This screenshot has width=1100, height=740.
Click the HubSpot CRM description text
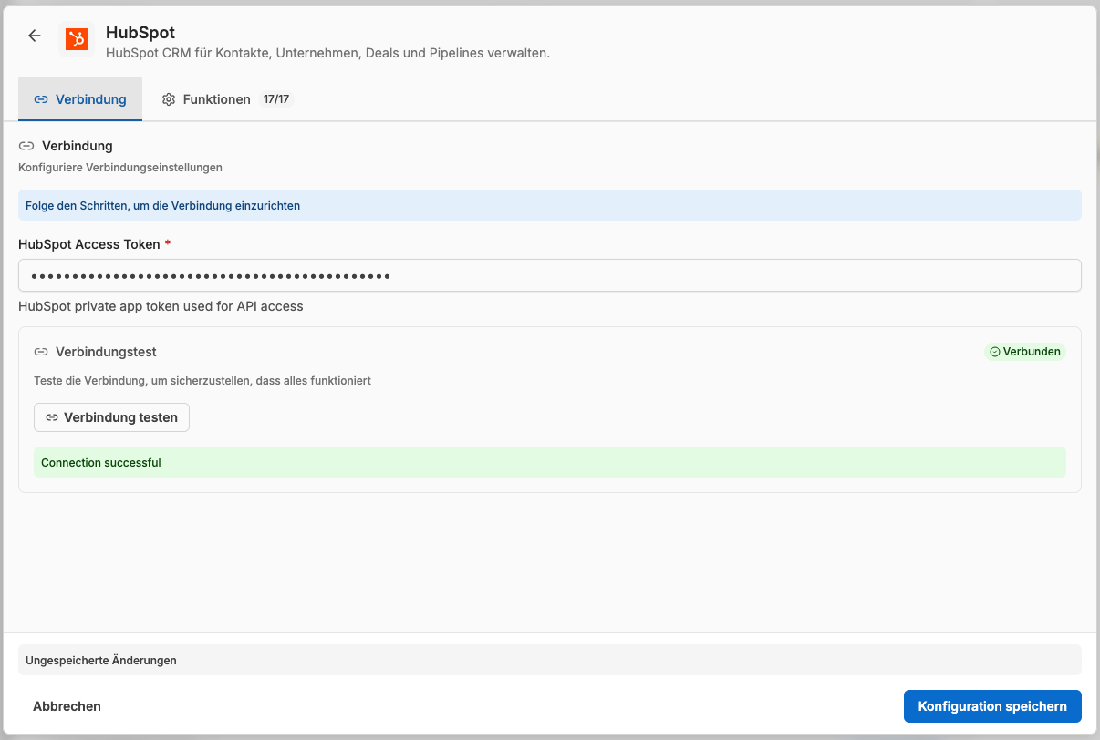click(327, 53)
